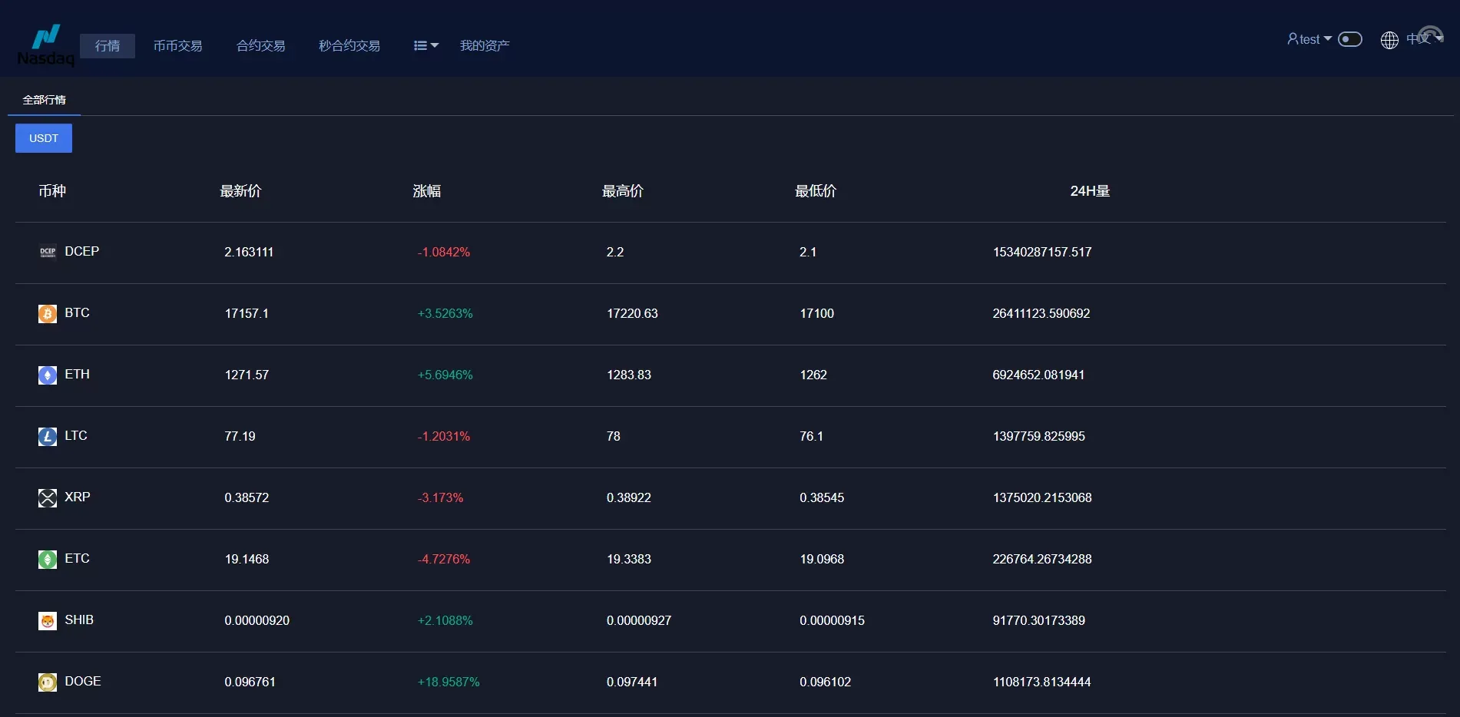Go to 币币交易 in navigation
The image size is (1460, 717).
click(x=177, y=46)
